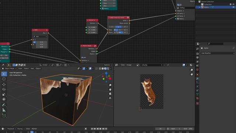Select the Cursor tool in viewport toolbar

click(x=4, y=79)
